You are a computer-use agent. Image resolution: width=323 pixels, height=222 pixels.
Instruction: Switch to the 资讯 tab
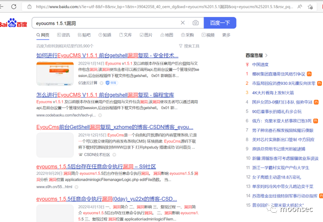tap(63, 35)
